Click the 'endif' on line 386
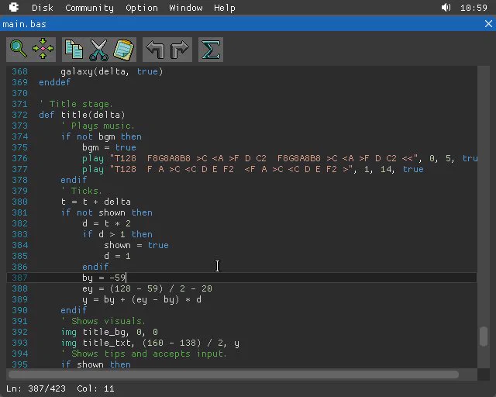The height and width of the screenshot is (397, 496). pyautogui.click(x=95, y=267)
